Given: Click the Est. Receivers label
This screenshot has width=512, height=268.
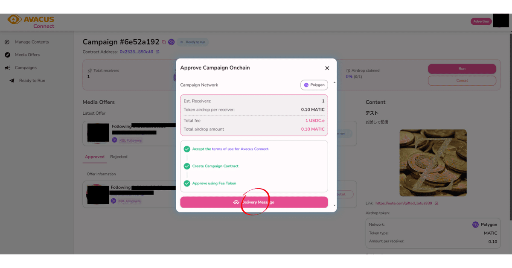Looking at the screenshot, I should (x=198, y=101).
